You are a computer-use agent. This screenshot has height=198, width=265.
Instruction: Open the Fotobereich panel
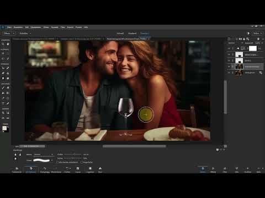(17, 169)
